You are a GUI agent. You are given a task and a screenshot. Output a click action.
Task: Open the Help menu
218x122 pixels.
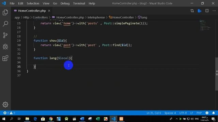[x=92, y=3]
